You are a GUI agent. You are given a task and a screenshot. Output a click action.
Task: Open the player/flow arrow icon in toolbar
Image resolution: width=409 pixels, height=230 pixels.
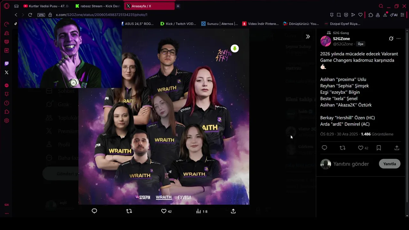pos(353,15)
